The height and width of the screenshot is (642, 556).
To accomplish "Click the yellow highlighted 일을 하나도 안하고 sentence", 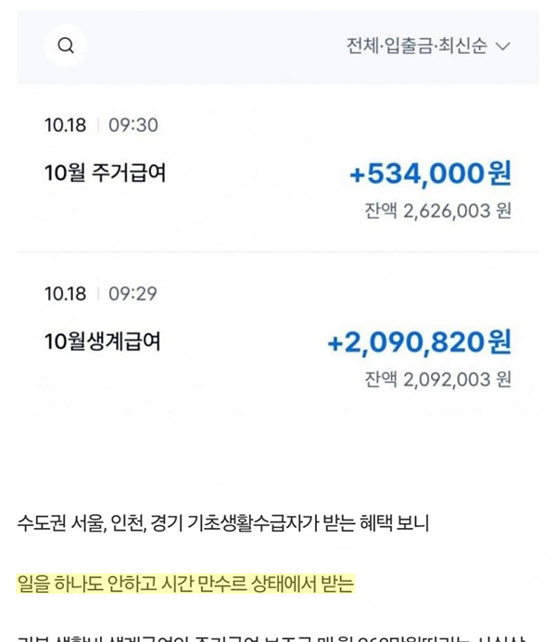I will tap(185, 584).
